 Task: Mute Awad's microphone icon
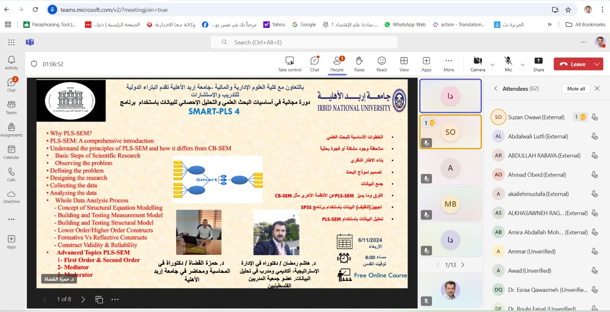point(594,270)
